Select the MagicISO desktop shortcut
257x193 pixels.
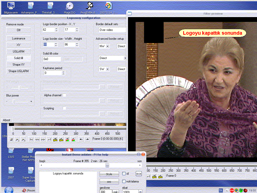pos(70,8)
